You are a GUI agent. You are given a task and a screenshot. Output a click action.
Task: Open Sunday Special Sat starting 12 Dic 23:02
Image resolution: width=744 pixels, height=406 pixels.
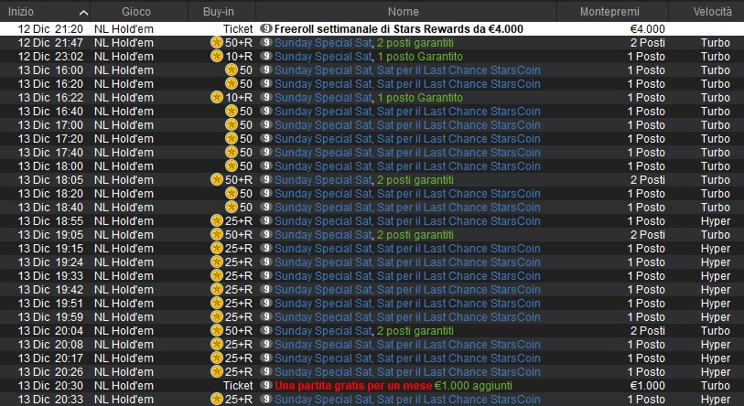(x=368, y=57)
